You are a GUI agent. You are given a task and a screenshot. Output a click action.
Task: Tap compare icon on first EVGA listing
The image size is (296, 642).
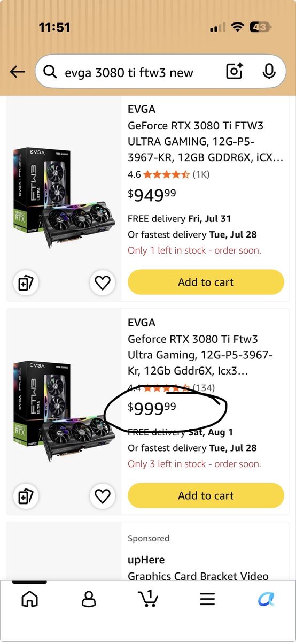tap(26, 284)
